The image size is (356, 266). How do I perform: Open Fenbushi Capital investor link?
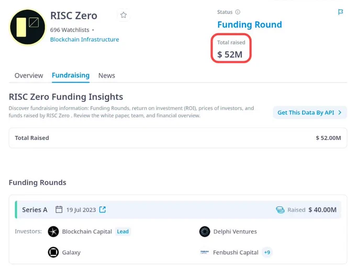(x=236, y=252)
